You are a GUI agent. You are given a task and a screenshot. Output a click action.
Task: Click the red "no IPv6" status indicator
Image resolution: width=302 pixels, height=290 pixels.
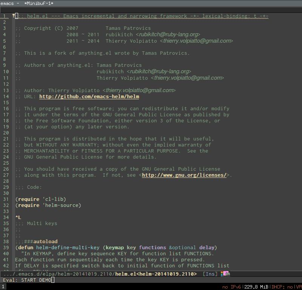231,287
